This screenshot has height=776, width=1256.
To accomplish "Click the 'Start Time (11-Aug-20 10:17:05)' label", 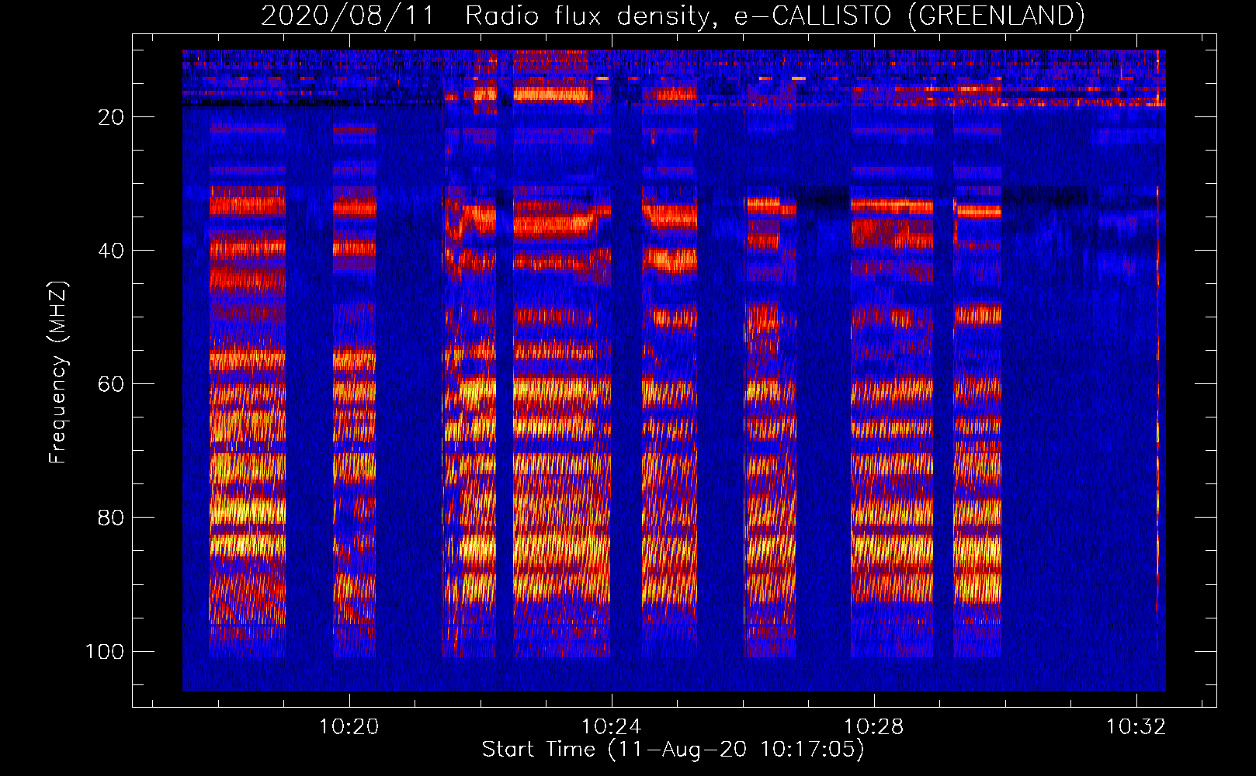I will 673,750.
